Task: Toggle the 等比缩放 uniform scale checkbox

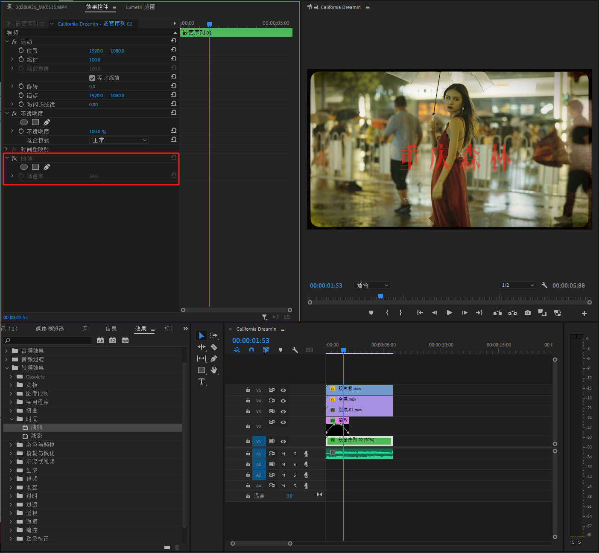Action: (x=92, y=78)
